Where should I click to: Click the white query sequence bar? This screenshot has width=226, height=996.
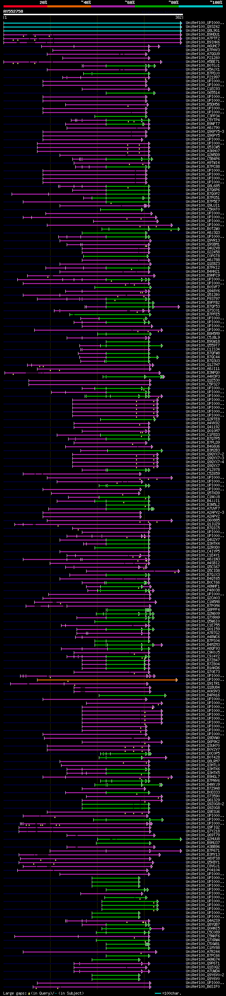coord(93,14)
